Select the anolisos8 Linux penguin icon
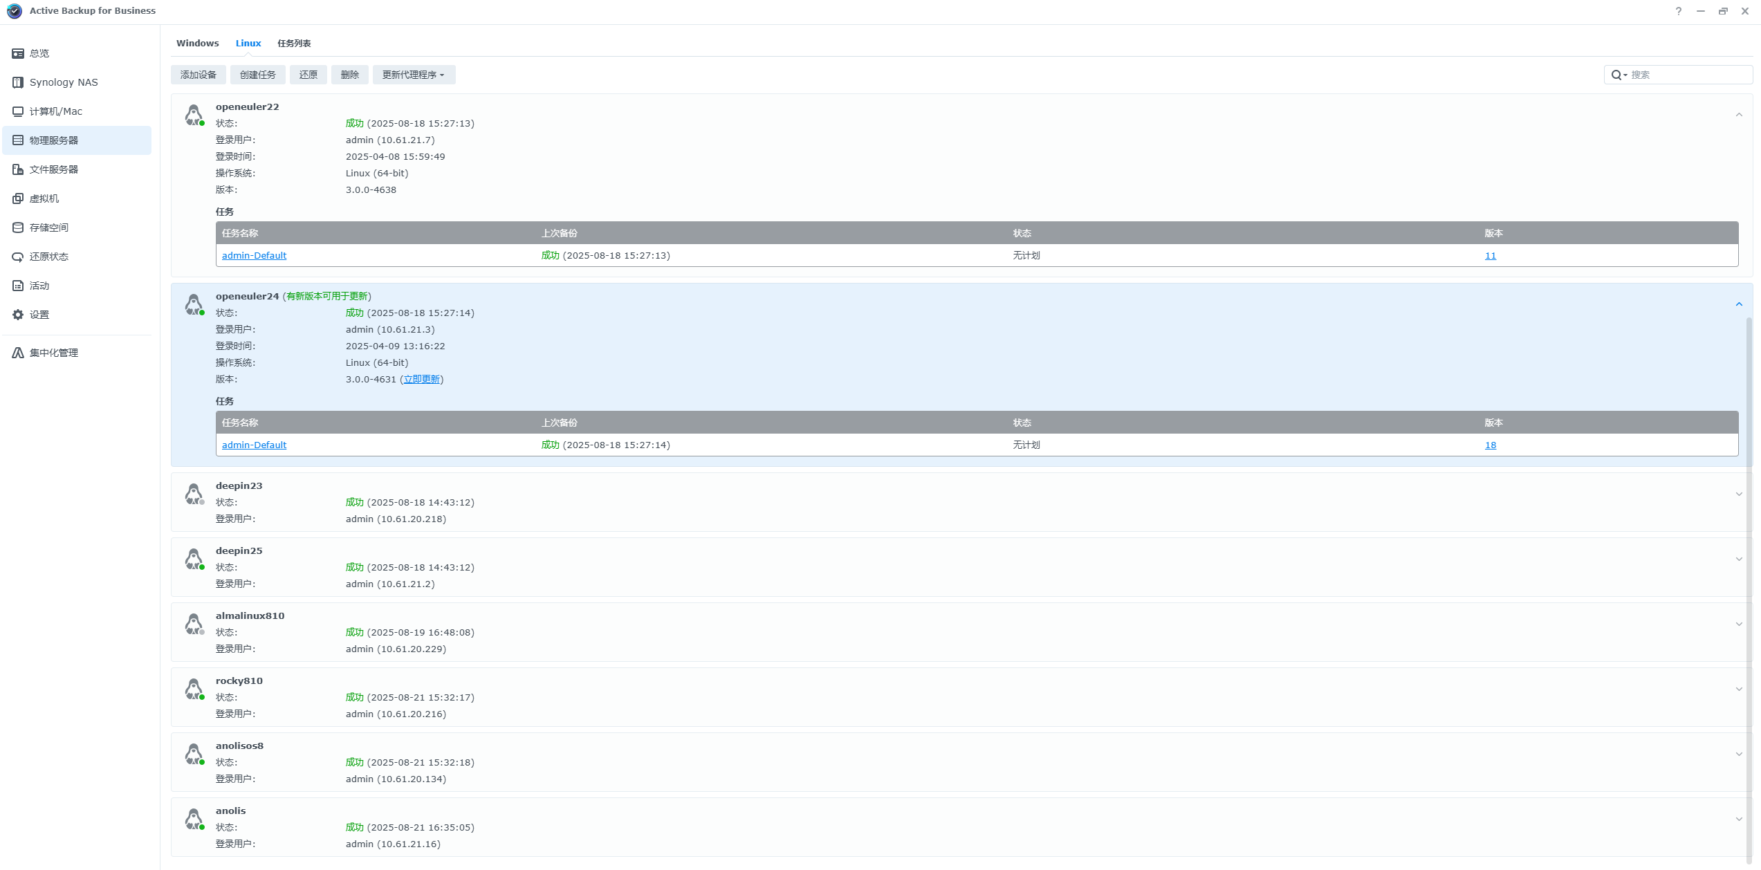The width and height of the screenshot is (1761, 870). click(194, 754)
